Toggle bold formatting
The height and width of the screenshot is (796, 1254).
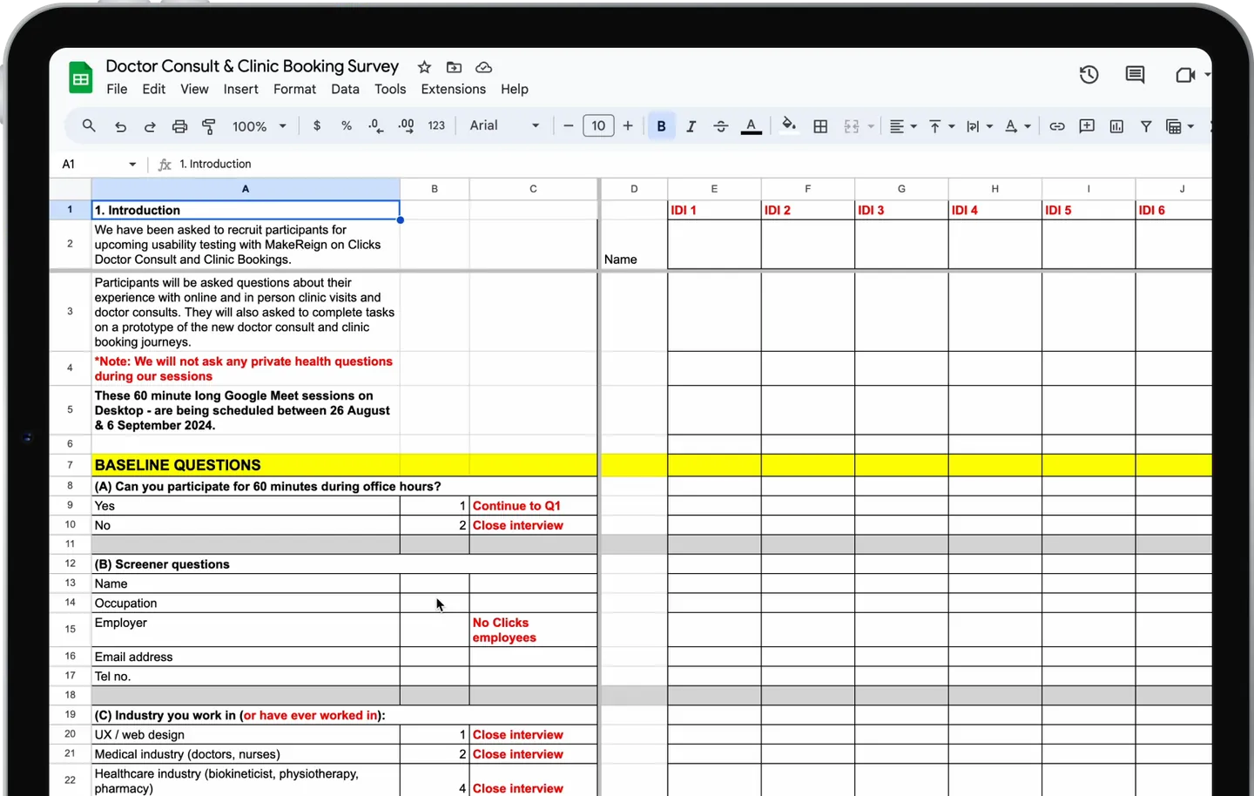[x=661, y=126]
